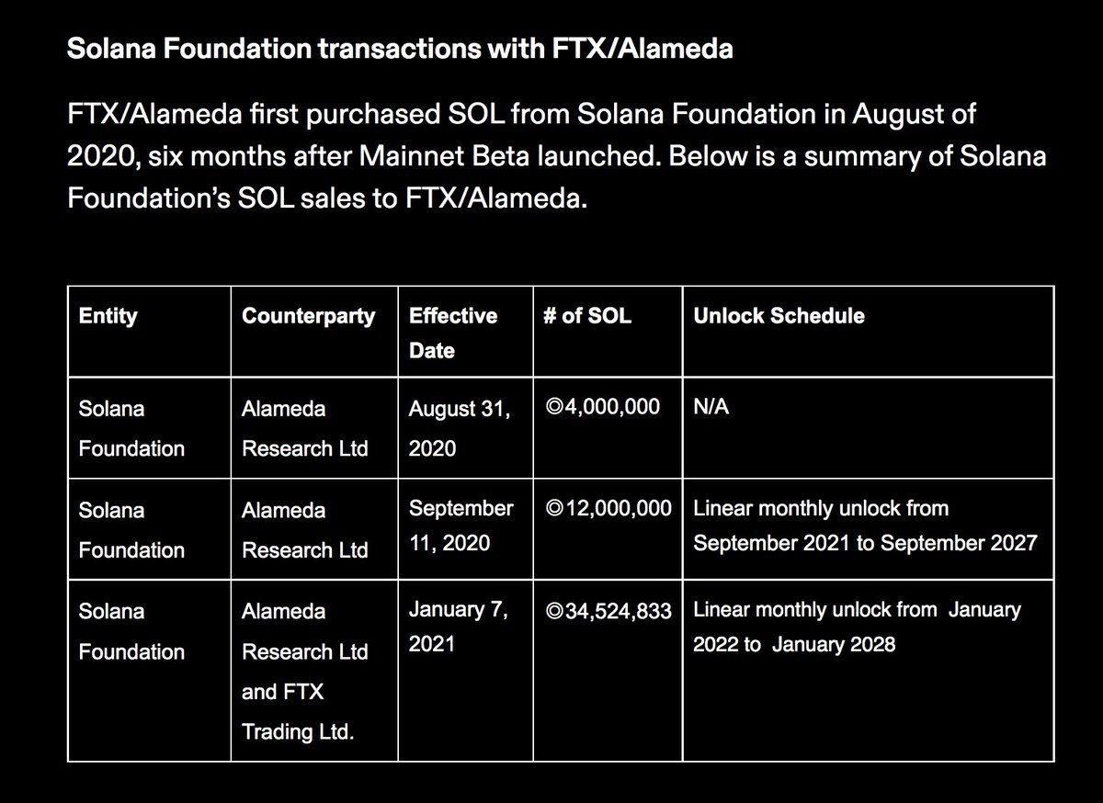Viewport: 1103px width, 803px height.
Task: Select the September 2021 to September 2027 unlock text
Action: click(865, 543)
